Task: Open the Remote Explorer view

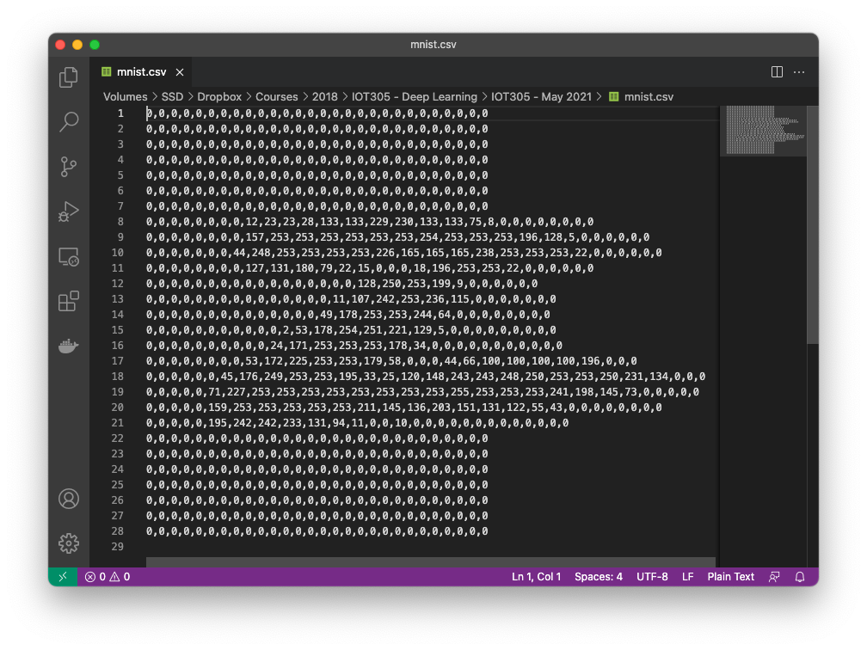Action: [69, 257]
